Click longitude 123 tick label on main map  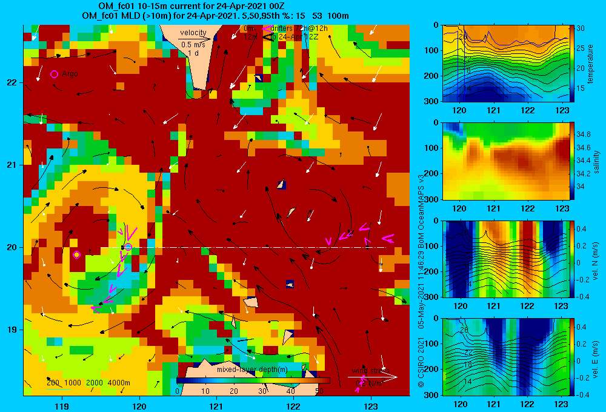click(371, 406)
